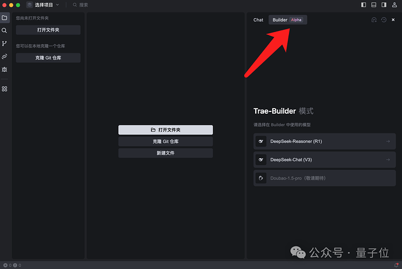
Task: Open the Search view in sidebar
Action: tap(4, 30)
